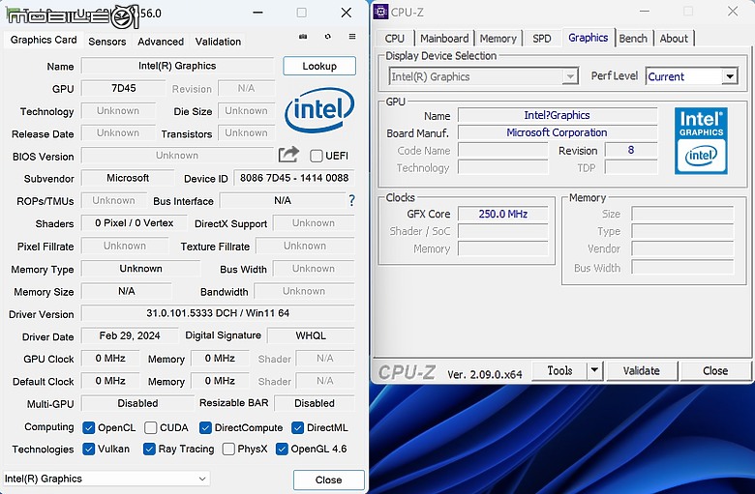The width and height of the screenshot is (755, 494).
Task: Click the GPU-Z Name field Intel(R) Graphics
Action: coord(177,66)
